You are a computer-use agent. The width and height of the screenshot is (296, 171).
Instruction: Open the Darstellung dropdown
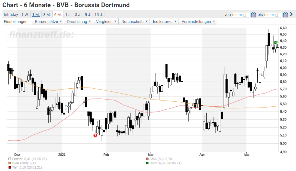click(x=79, y=22)
